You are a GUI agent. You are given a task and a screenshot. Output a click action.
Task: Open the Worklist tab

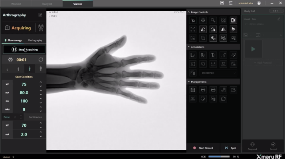(16, 4)
